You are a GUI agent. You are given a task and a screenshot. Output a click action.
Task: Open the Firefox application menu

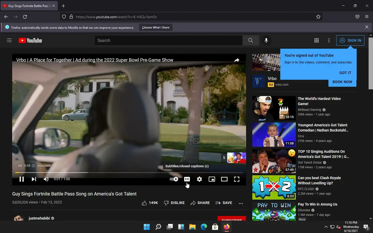pos(367,17)
